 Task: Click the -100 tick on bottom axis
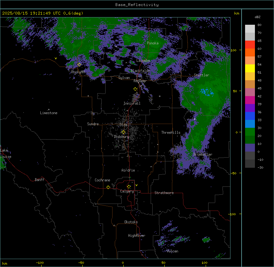click(40, 263)
